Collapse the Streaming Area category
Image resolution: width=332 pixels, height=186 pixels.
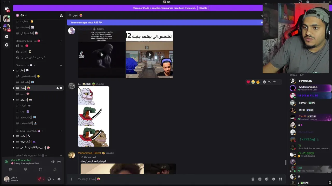pyautogui.click(x=29, y=41)
